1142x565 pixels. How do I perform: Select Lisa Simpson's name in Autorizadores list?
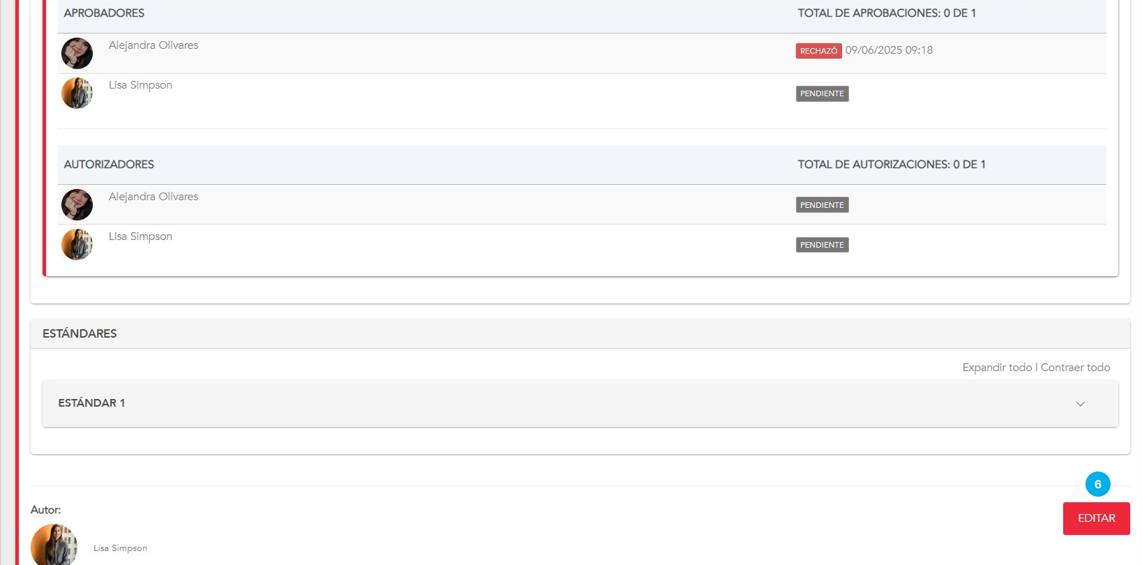coord(140,236)
